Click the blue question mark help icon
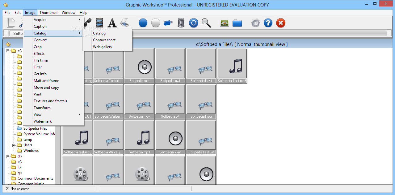395x195 pixels. coord(268,23)
